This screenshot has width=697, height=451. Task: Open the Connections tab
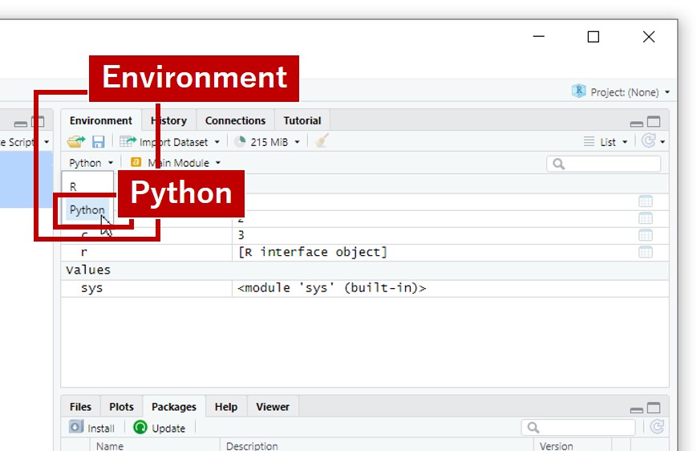pyautogui.click(x=235, y=120)
